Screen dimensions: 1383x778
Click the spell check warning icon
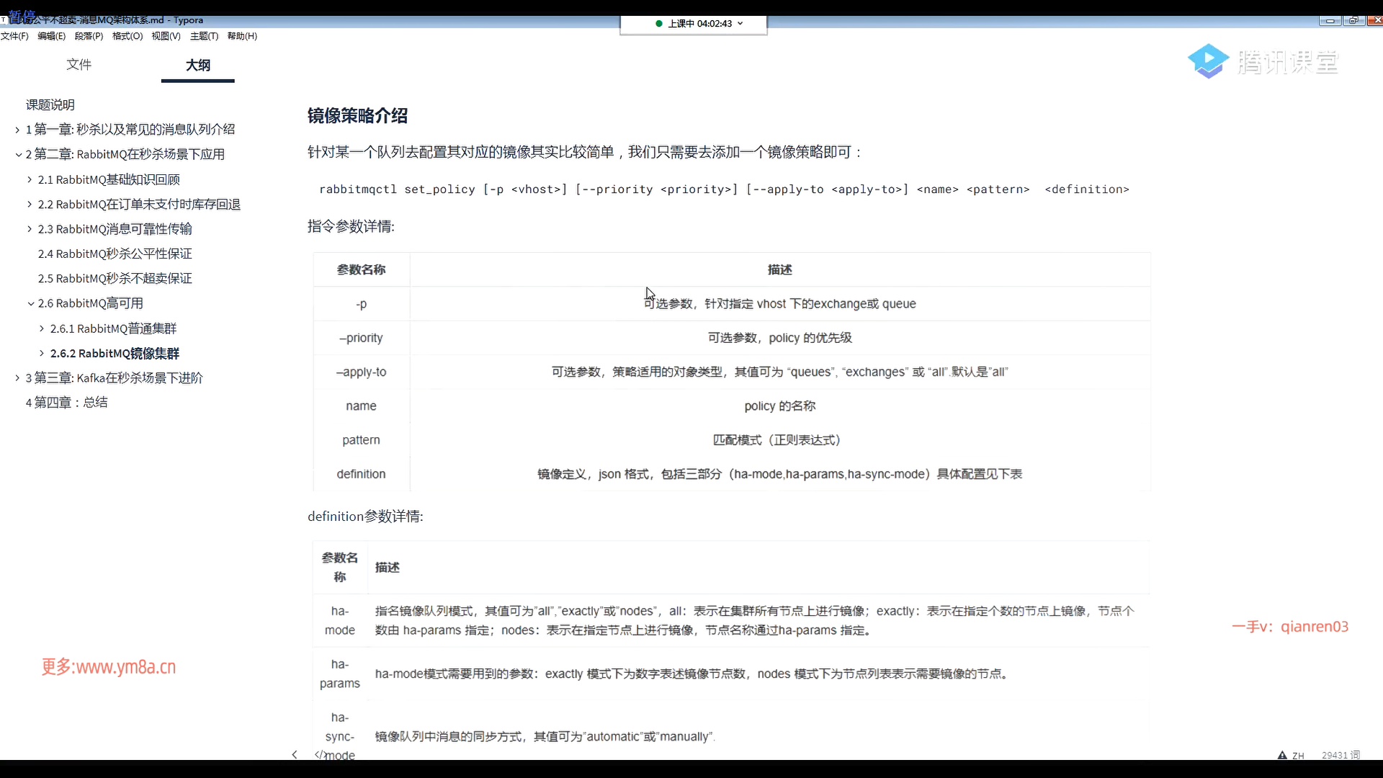click(x=1282, y=755)
